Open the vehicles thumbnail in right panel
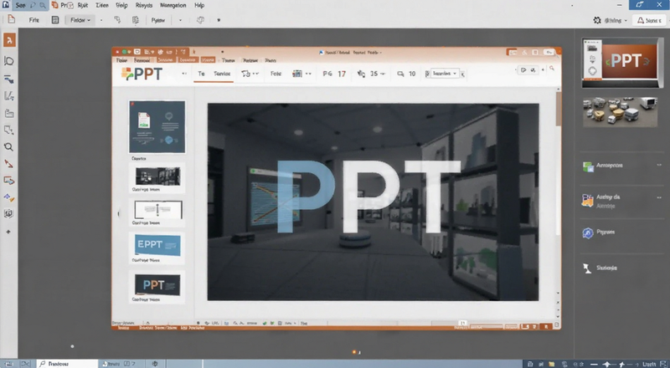Image resolution: width=670 pixels, height=368 pixels. point(620,112)
